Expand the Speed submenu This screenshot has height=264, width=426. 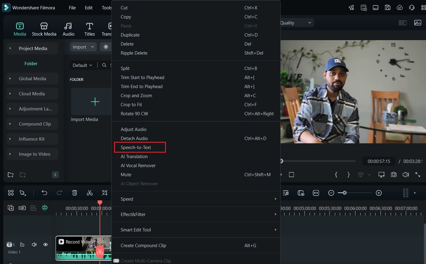click(196, 199)
